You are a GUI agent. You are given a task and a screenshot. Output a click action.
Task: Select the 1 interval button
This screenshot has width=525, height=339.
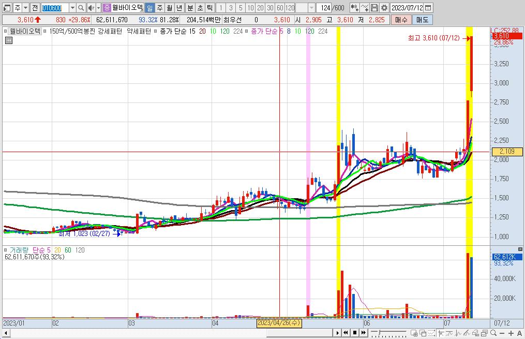tap(221, 8)
